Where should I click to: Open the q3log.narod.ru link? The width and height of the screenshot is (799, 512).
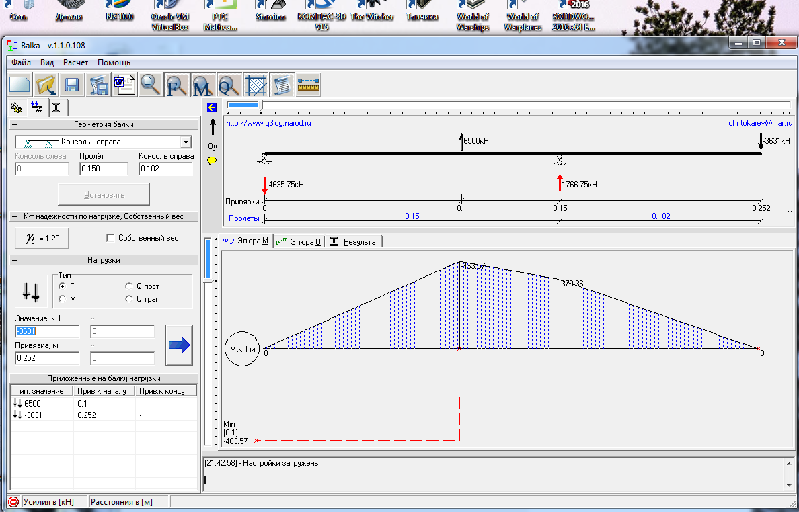tap(268, 123)
